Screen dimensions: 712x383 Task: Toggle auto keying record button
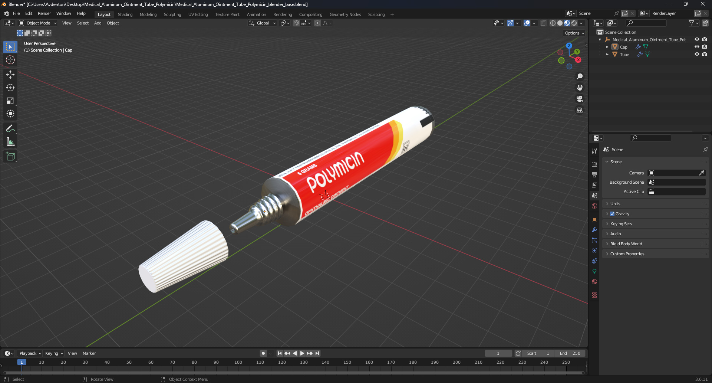pyautogui.click(x=263, y=353)
